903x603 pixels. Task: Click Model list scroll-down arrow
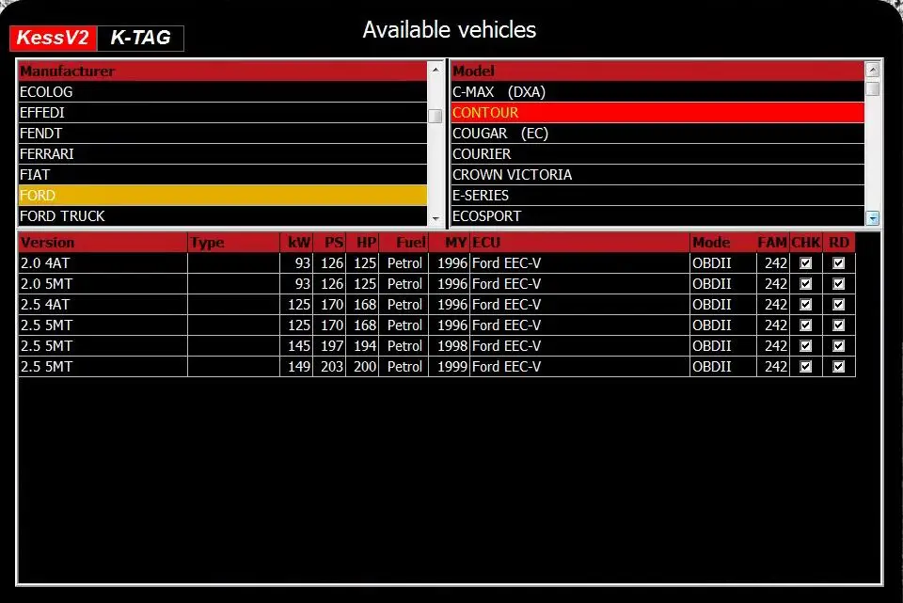[873, 217]
